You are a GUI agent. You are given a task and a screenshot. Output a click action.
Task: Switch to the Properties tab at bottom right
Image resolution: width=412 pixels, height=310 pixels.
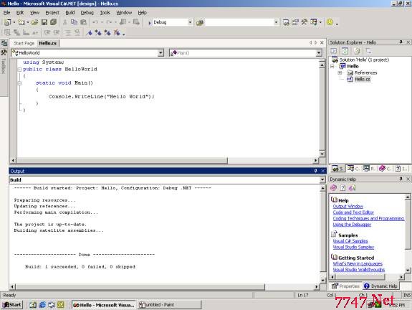[345, 286]
